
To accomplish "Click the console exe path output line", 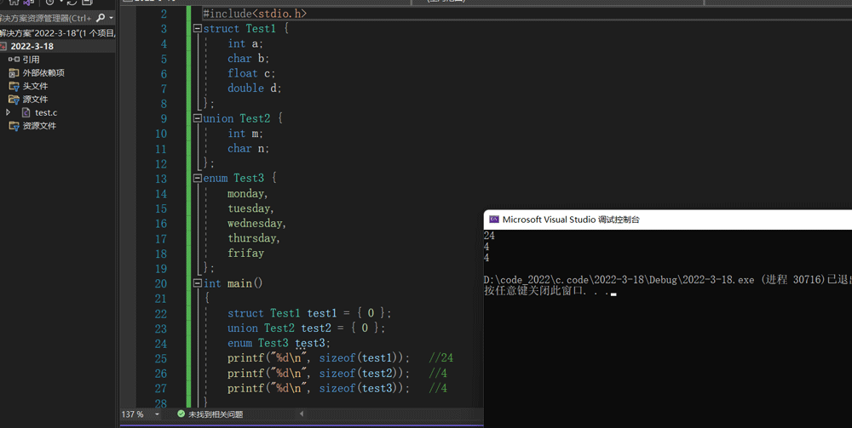I will [x=668, y=280].
